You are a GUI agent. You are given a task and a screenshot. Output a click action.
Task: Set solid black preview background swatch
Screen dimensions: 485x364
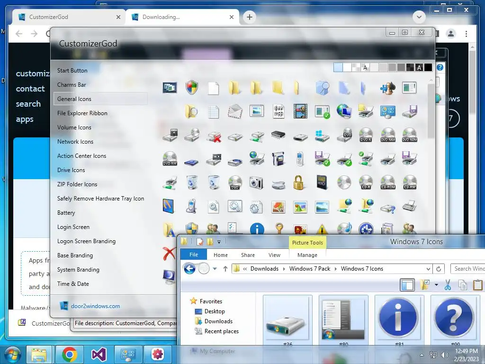(428, 67)
